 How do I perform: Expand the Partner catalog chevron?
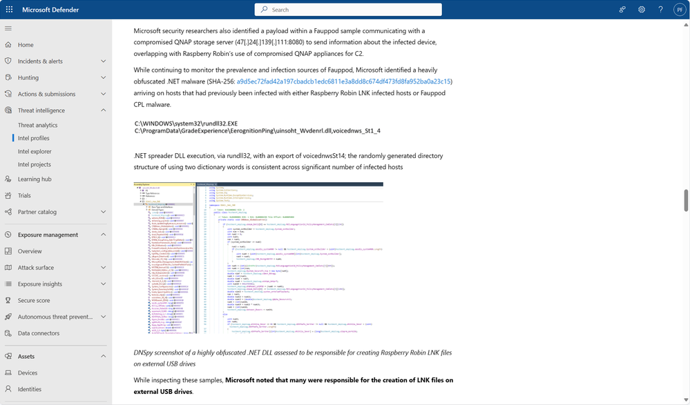pos(104,212)
